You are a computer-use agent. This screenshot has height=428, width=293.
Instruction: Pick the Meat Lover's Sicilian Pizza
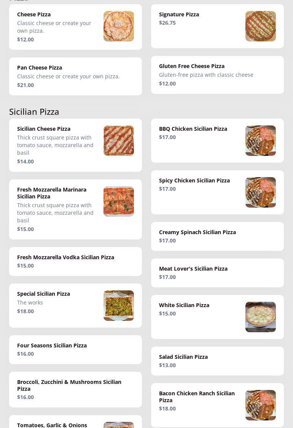pos(217,273)
